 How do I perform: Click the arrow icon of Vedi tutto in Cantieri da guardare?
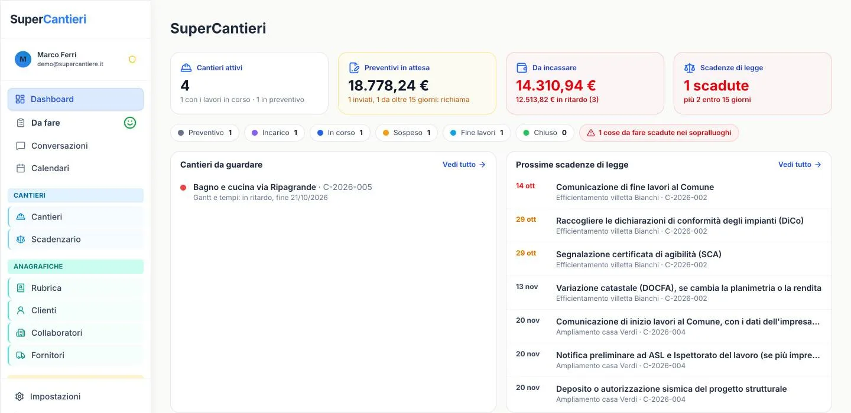[482, 165]
